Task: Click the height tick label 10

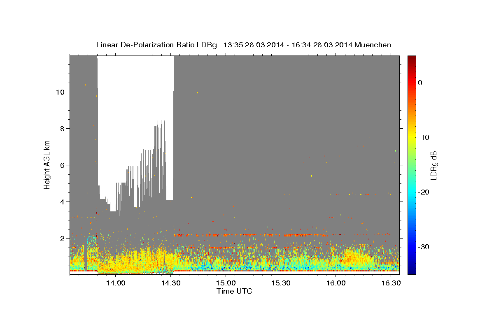Action: (60, 92)
